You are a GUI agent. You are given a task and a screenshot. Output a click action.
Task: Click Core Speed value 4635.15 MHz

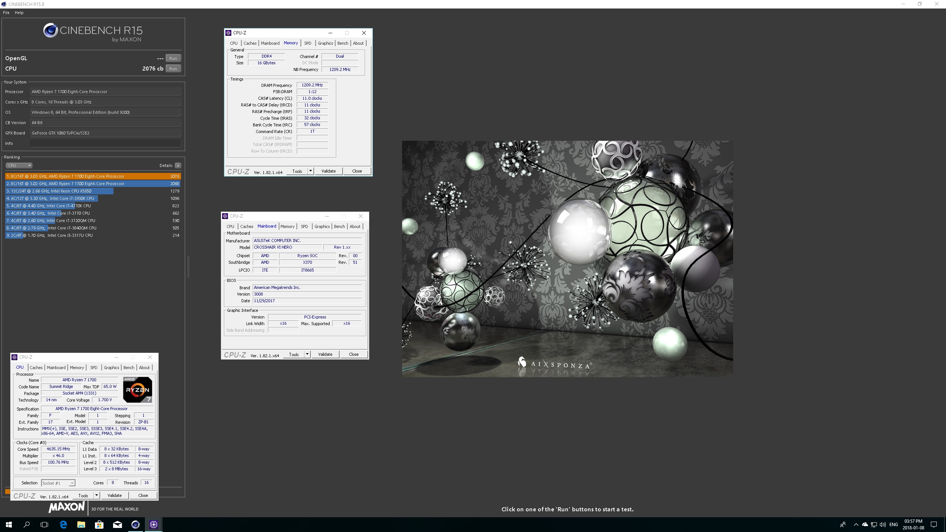(x=58, y=449)
